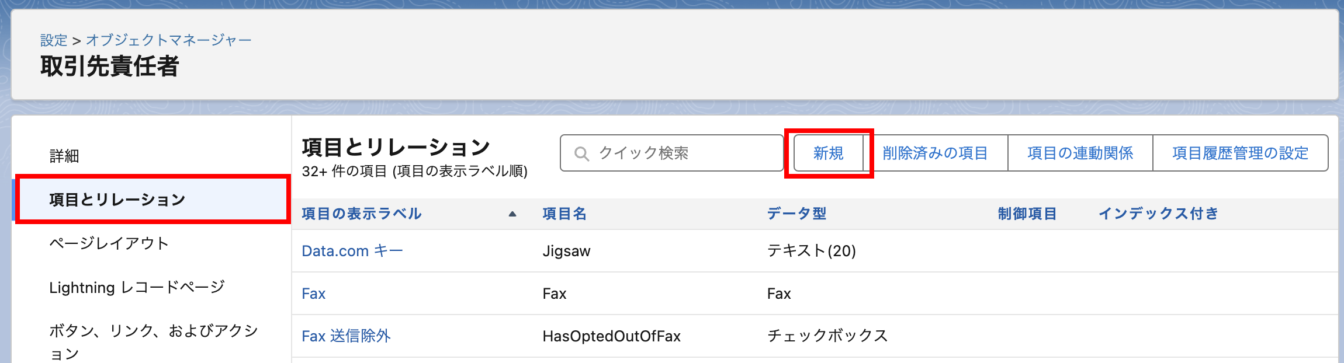Sort by データ型 column header
The image size is (1344, 363).
[796, 214]
